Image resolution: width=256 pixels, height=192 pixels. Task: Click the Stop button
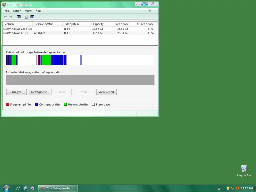pos(84,92)
